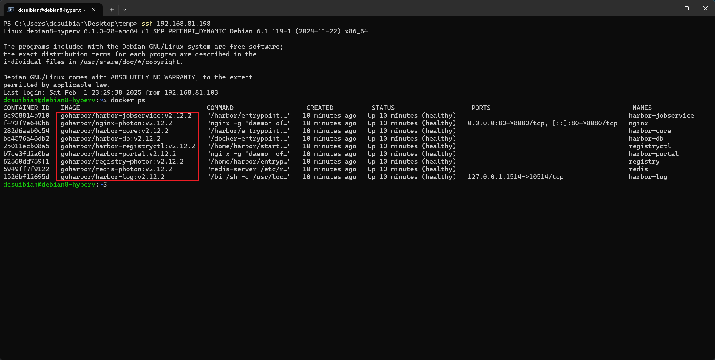
Task: Click container name harbor-db
Action: tap(646, 138)
